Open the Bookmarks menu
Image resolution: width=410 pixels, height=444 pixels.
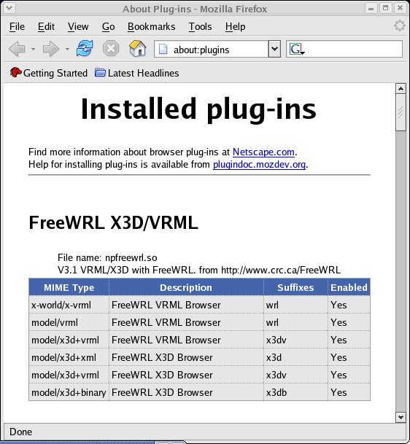click(151, 27)
